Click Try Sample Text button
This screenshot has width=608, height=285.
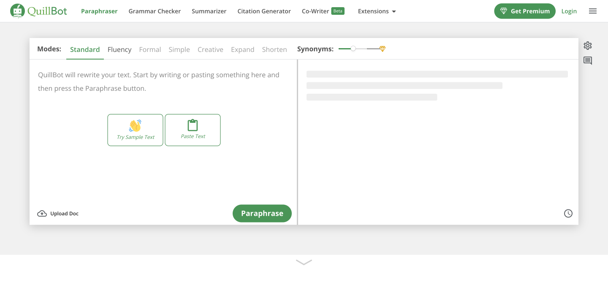click(x=135, y=130)
